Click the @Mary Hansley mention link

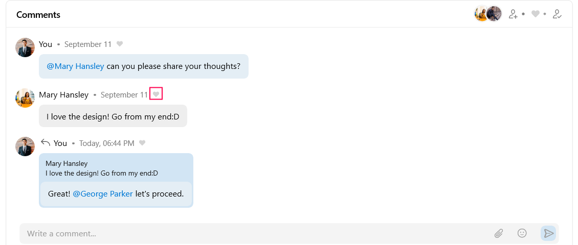(x=75, y=66)
